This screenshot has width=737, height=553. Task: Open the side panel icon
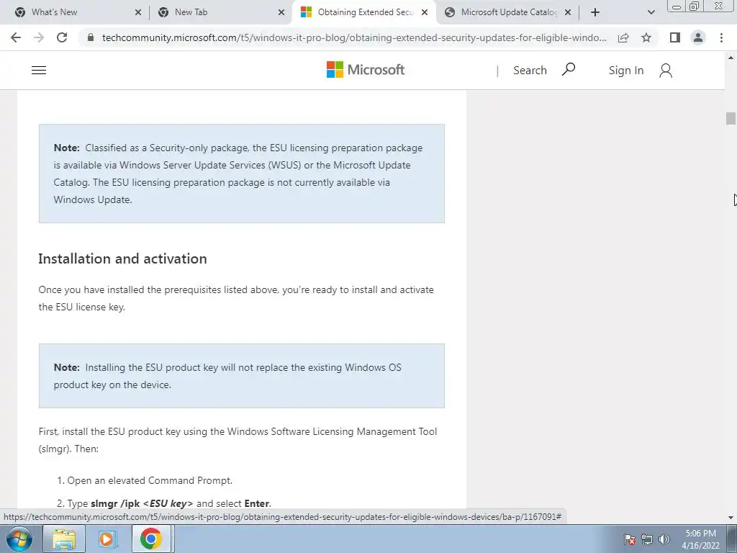coord(675,37)
